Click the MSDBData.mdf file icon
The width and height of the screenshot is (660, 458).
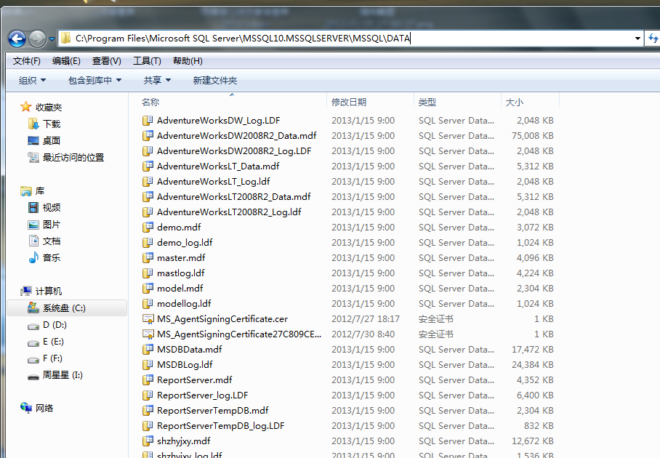click(x=148, y=350)
